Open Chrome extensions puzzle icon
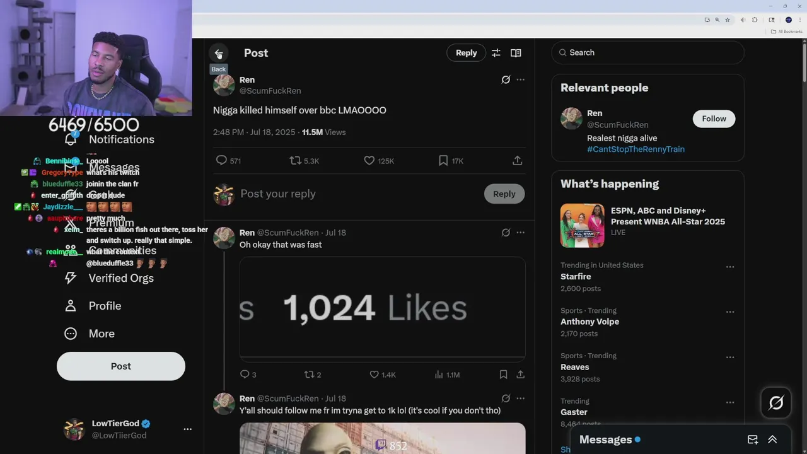807x454 pixels. click(755, 20)
